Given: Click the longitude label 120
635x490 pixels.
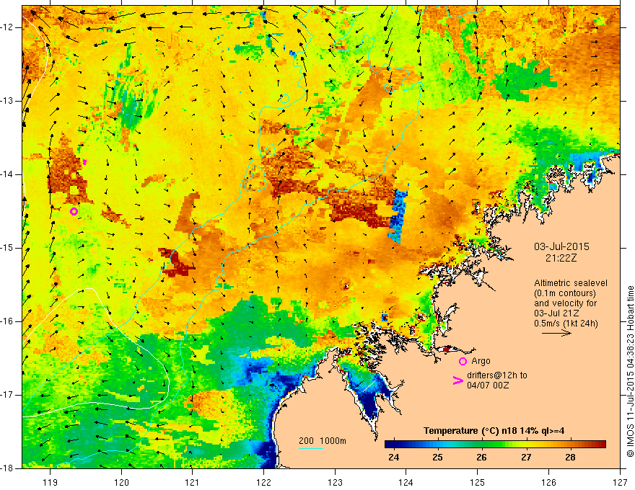Looking at the screenshot, I should click(x=121, y=482).
